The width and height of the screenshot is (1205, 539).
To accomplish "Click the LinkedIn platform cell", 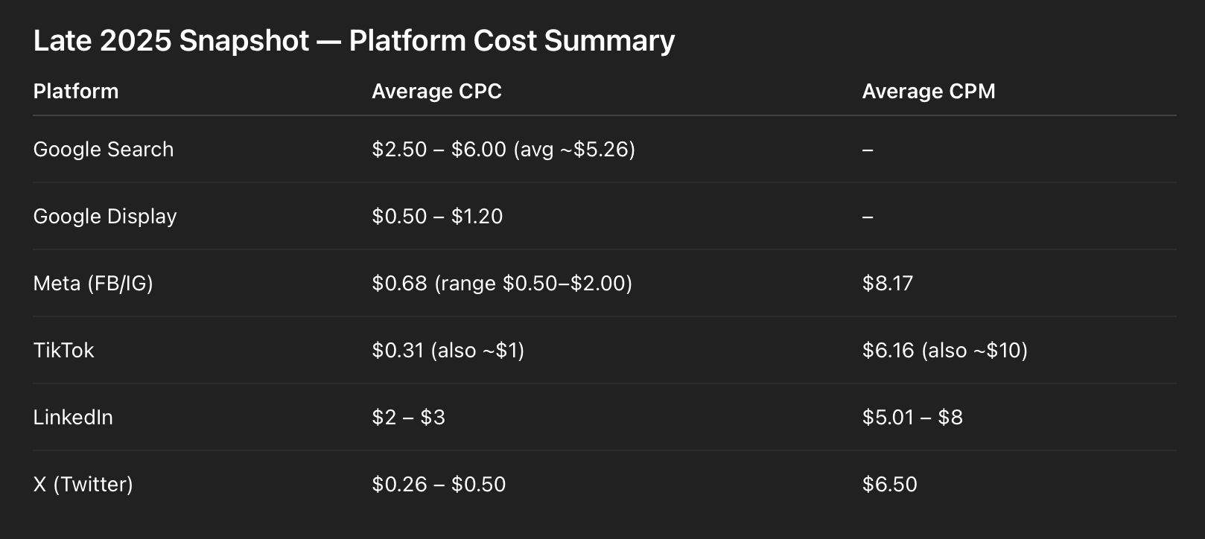I will [73, 417].
